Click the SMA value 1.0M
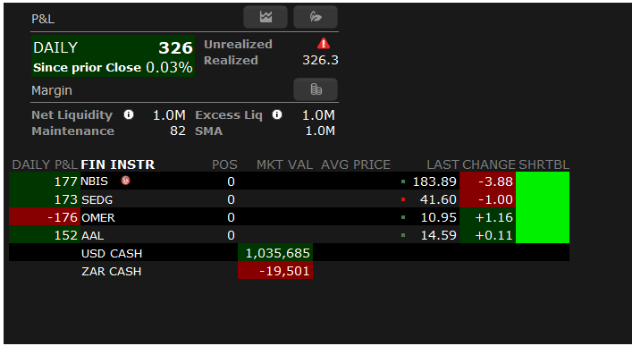Image resolution: width=632 pixels, height=346 pixels. 320,131
